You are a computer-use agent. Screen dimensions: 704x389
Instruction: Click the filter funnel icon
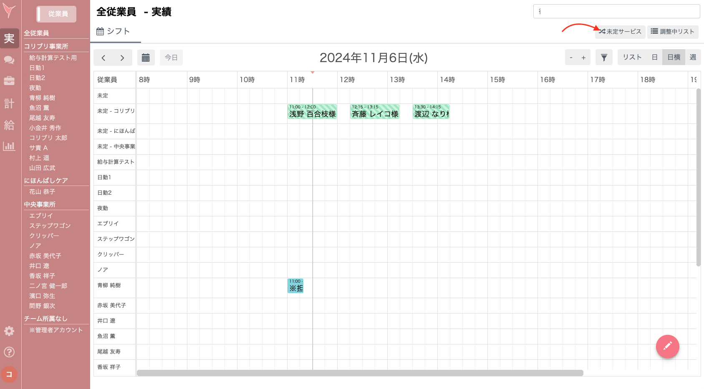coord(604,58)
